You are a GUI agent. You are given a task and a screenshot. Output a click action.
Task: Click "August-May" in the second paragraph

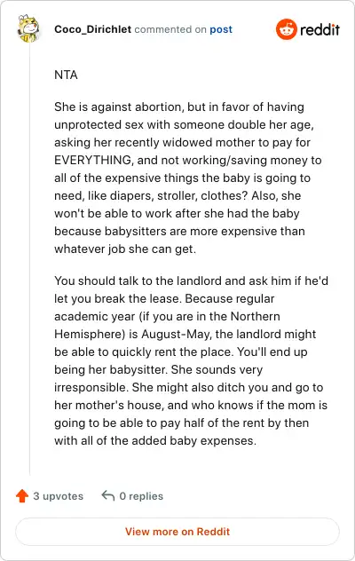click(x=175, y=334)
